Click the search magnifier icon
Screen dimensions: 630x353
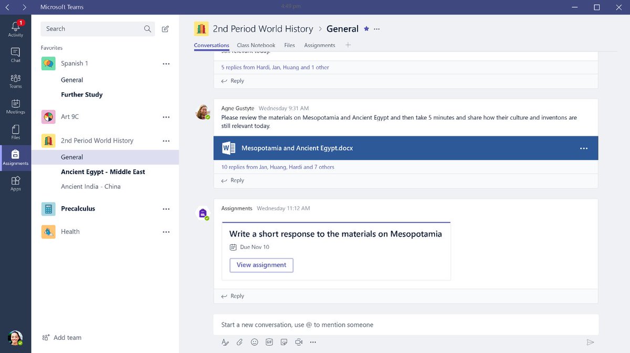tap(148, 29)
